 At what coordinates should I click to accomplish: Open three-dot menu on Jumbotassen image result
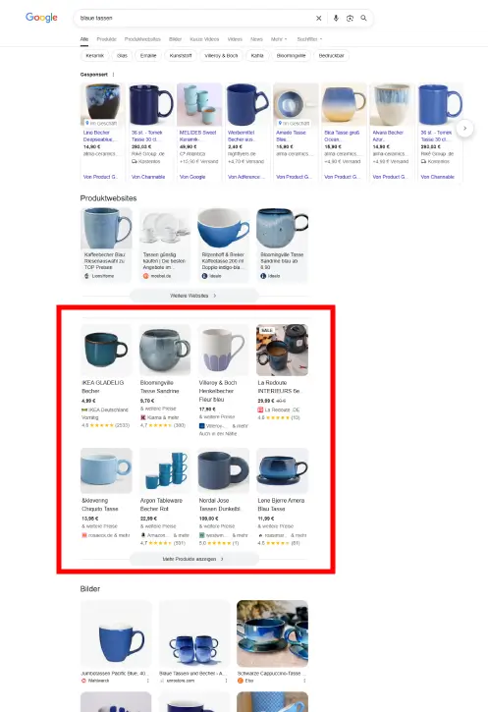pos(148,681)
